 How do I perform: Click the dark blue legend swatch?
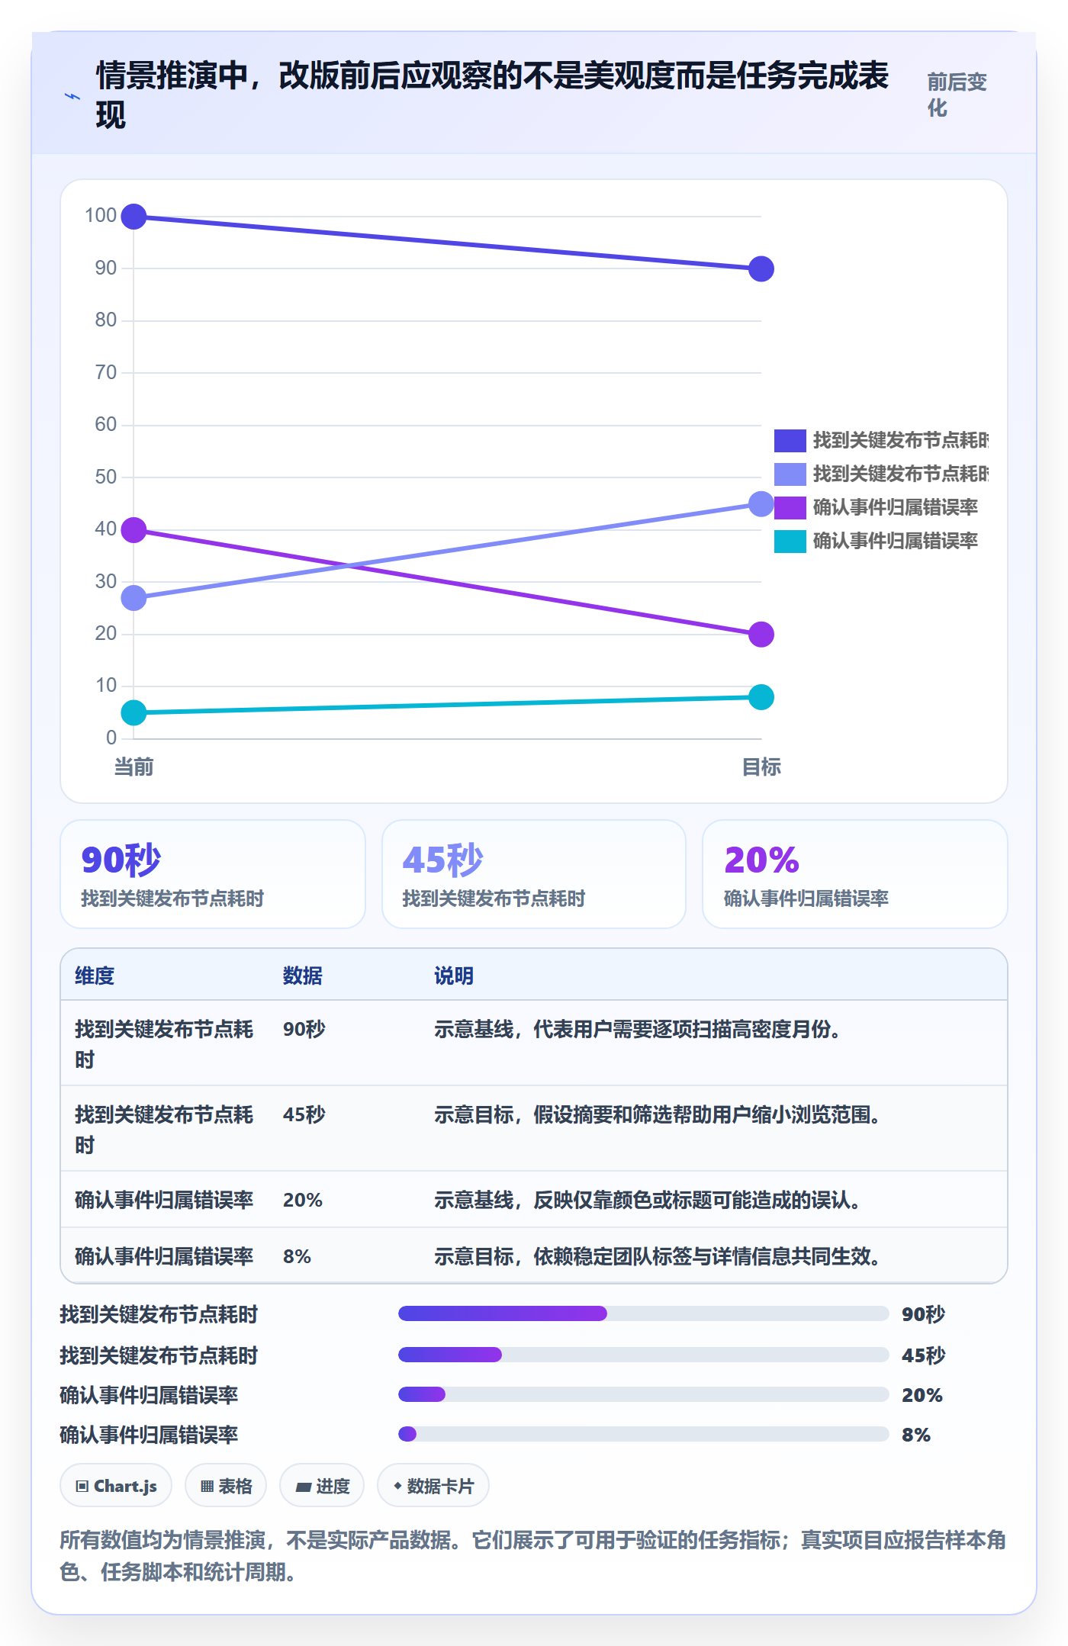pyautogui.click(x=790, y=440)
